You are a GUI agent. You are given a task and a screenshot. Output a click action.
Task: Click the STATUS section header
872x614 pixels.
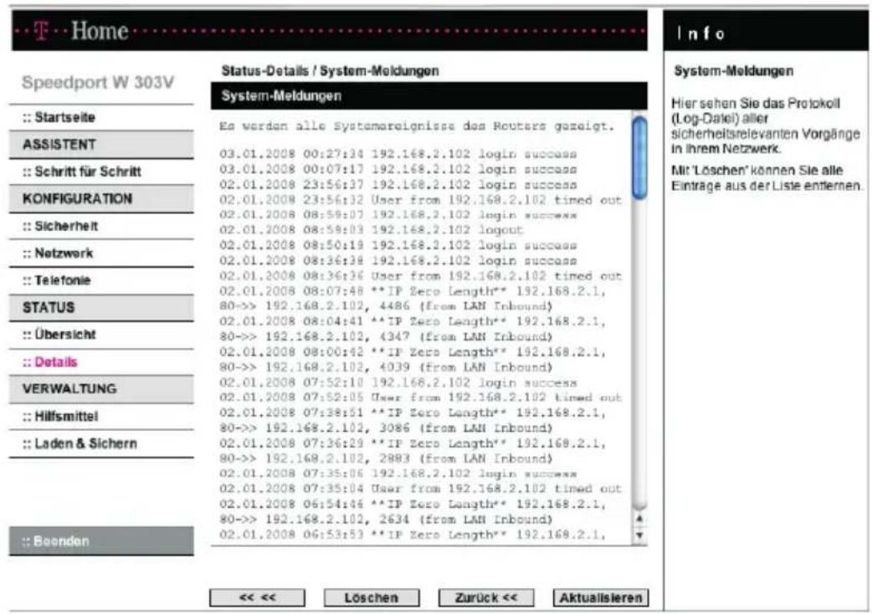click(101, 307)
